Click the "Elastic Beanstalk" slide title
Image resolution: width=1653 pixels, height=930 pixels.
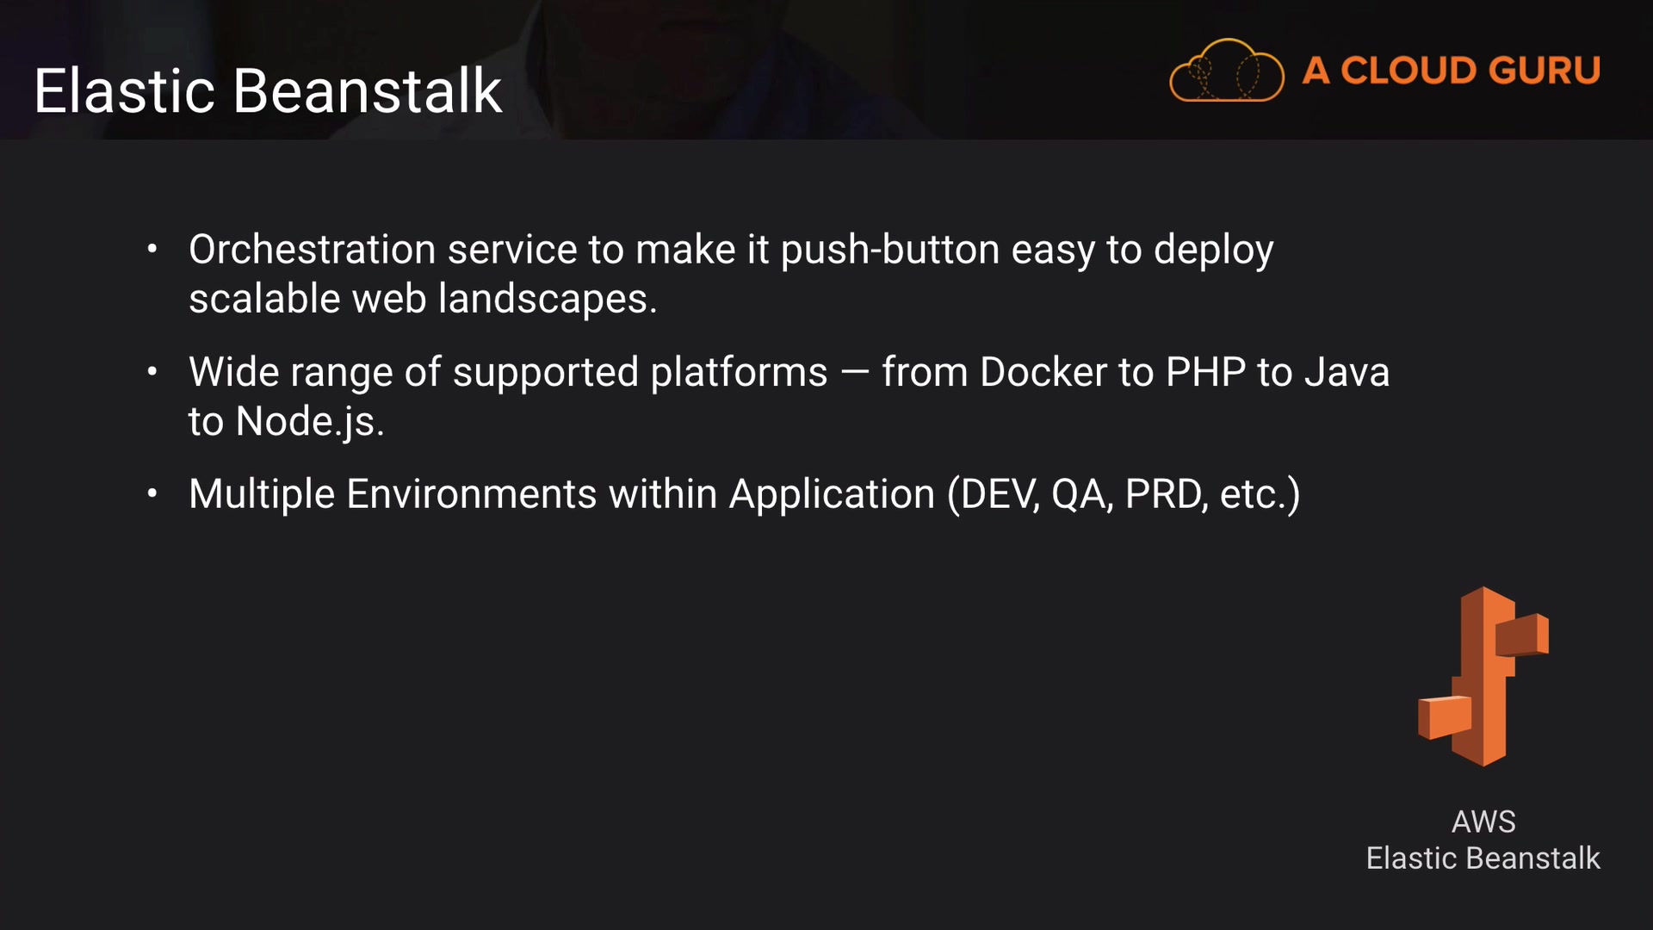(268, 91)
